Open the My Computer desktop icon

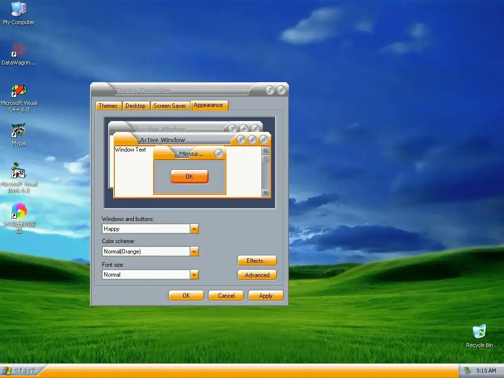click(19, 13)
